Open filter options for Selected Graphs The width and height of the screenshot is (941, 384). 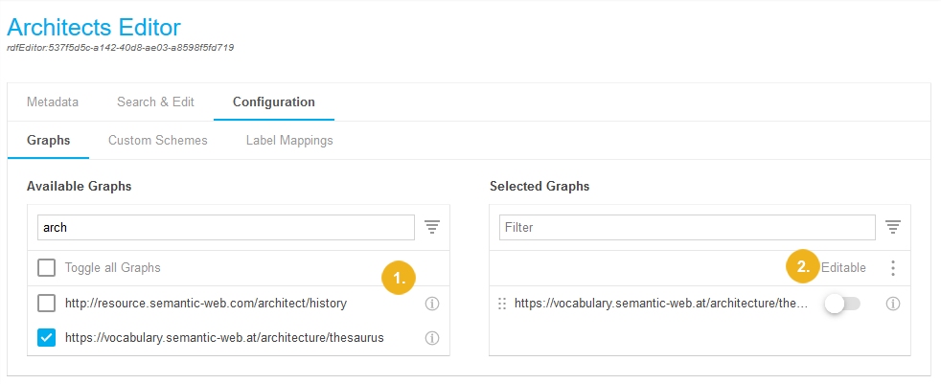pyautogui.click(x=893, y=227)
